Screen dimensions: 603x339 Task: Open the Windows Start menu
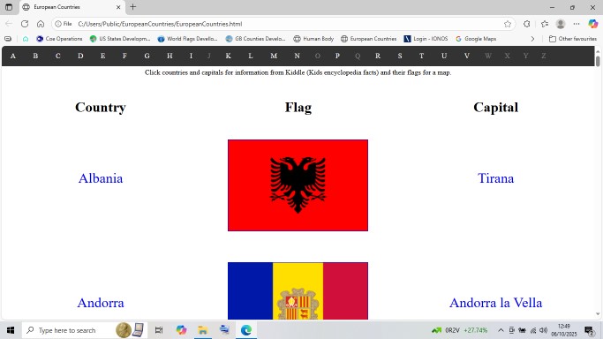(x=11, y=330)
